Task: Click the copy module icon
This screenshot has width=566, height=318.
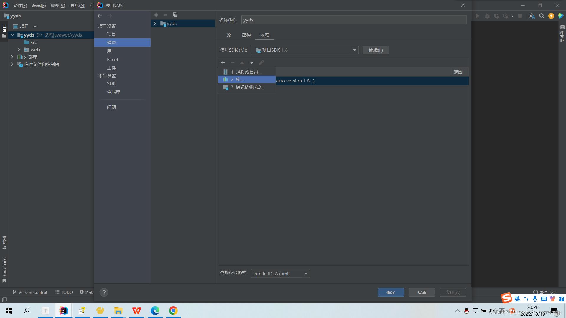Action: click(175, 15)
